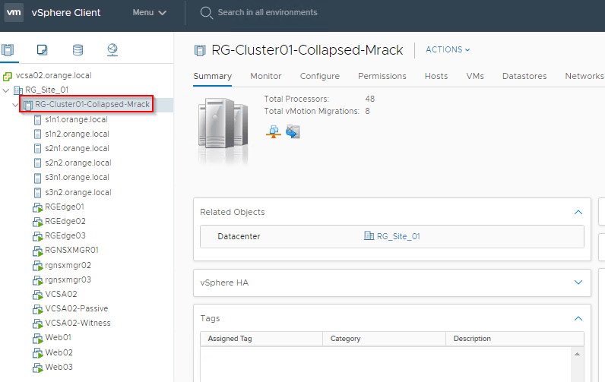Select VM Web03
This screenshot has width=605, height=382.
click(x=59, y=367)
